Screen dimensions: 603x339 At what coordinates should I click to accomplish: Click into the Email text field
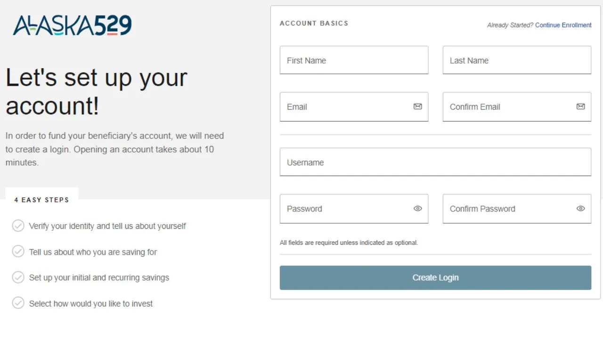pyautogui.click(x=354, y=107)
